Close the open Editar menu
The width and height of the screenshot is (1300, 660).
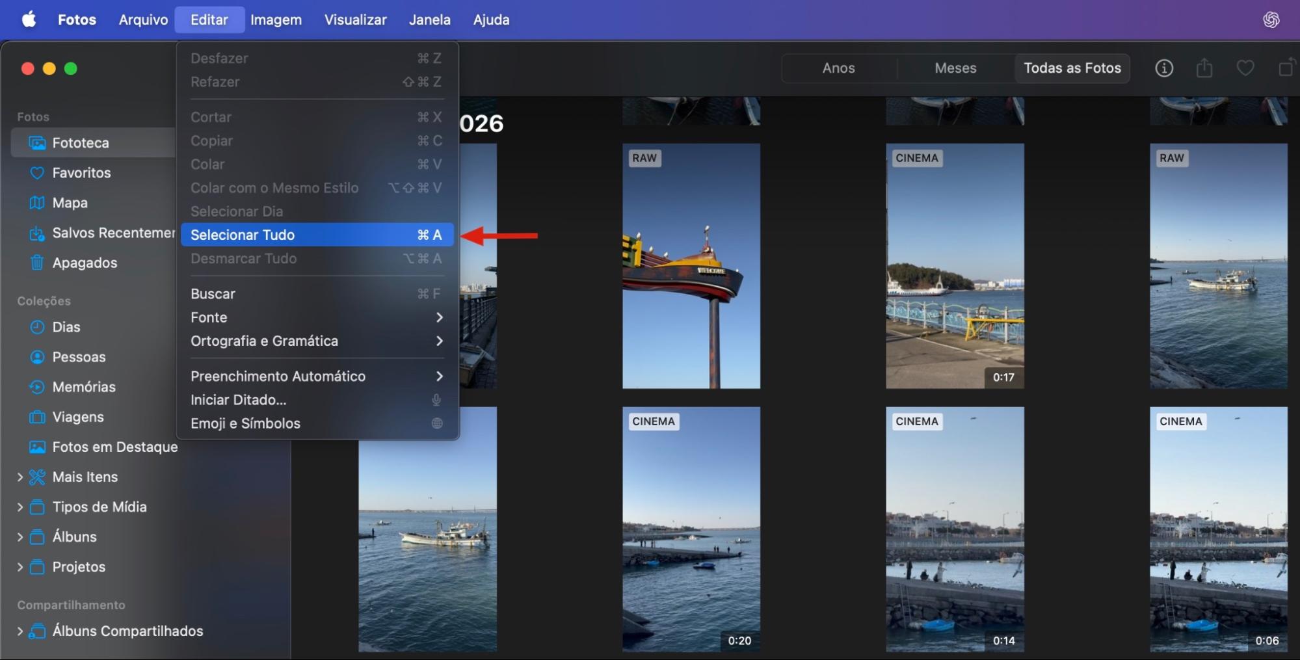[x=209, y=20]
